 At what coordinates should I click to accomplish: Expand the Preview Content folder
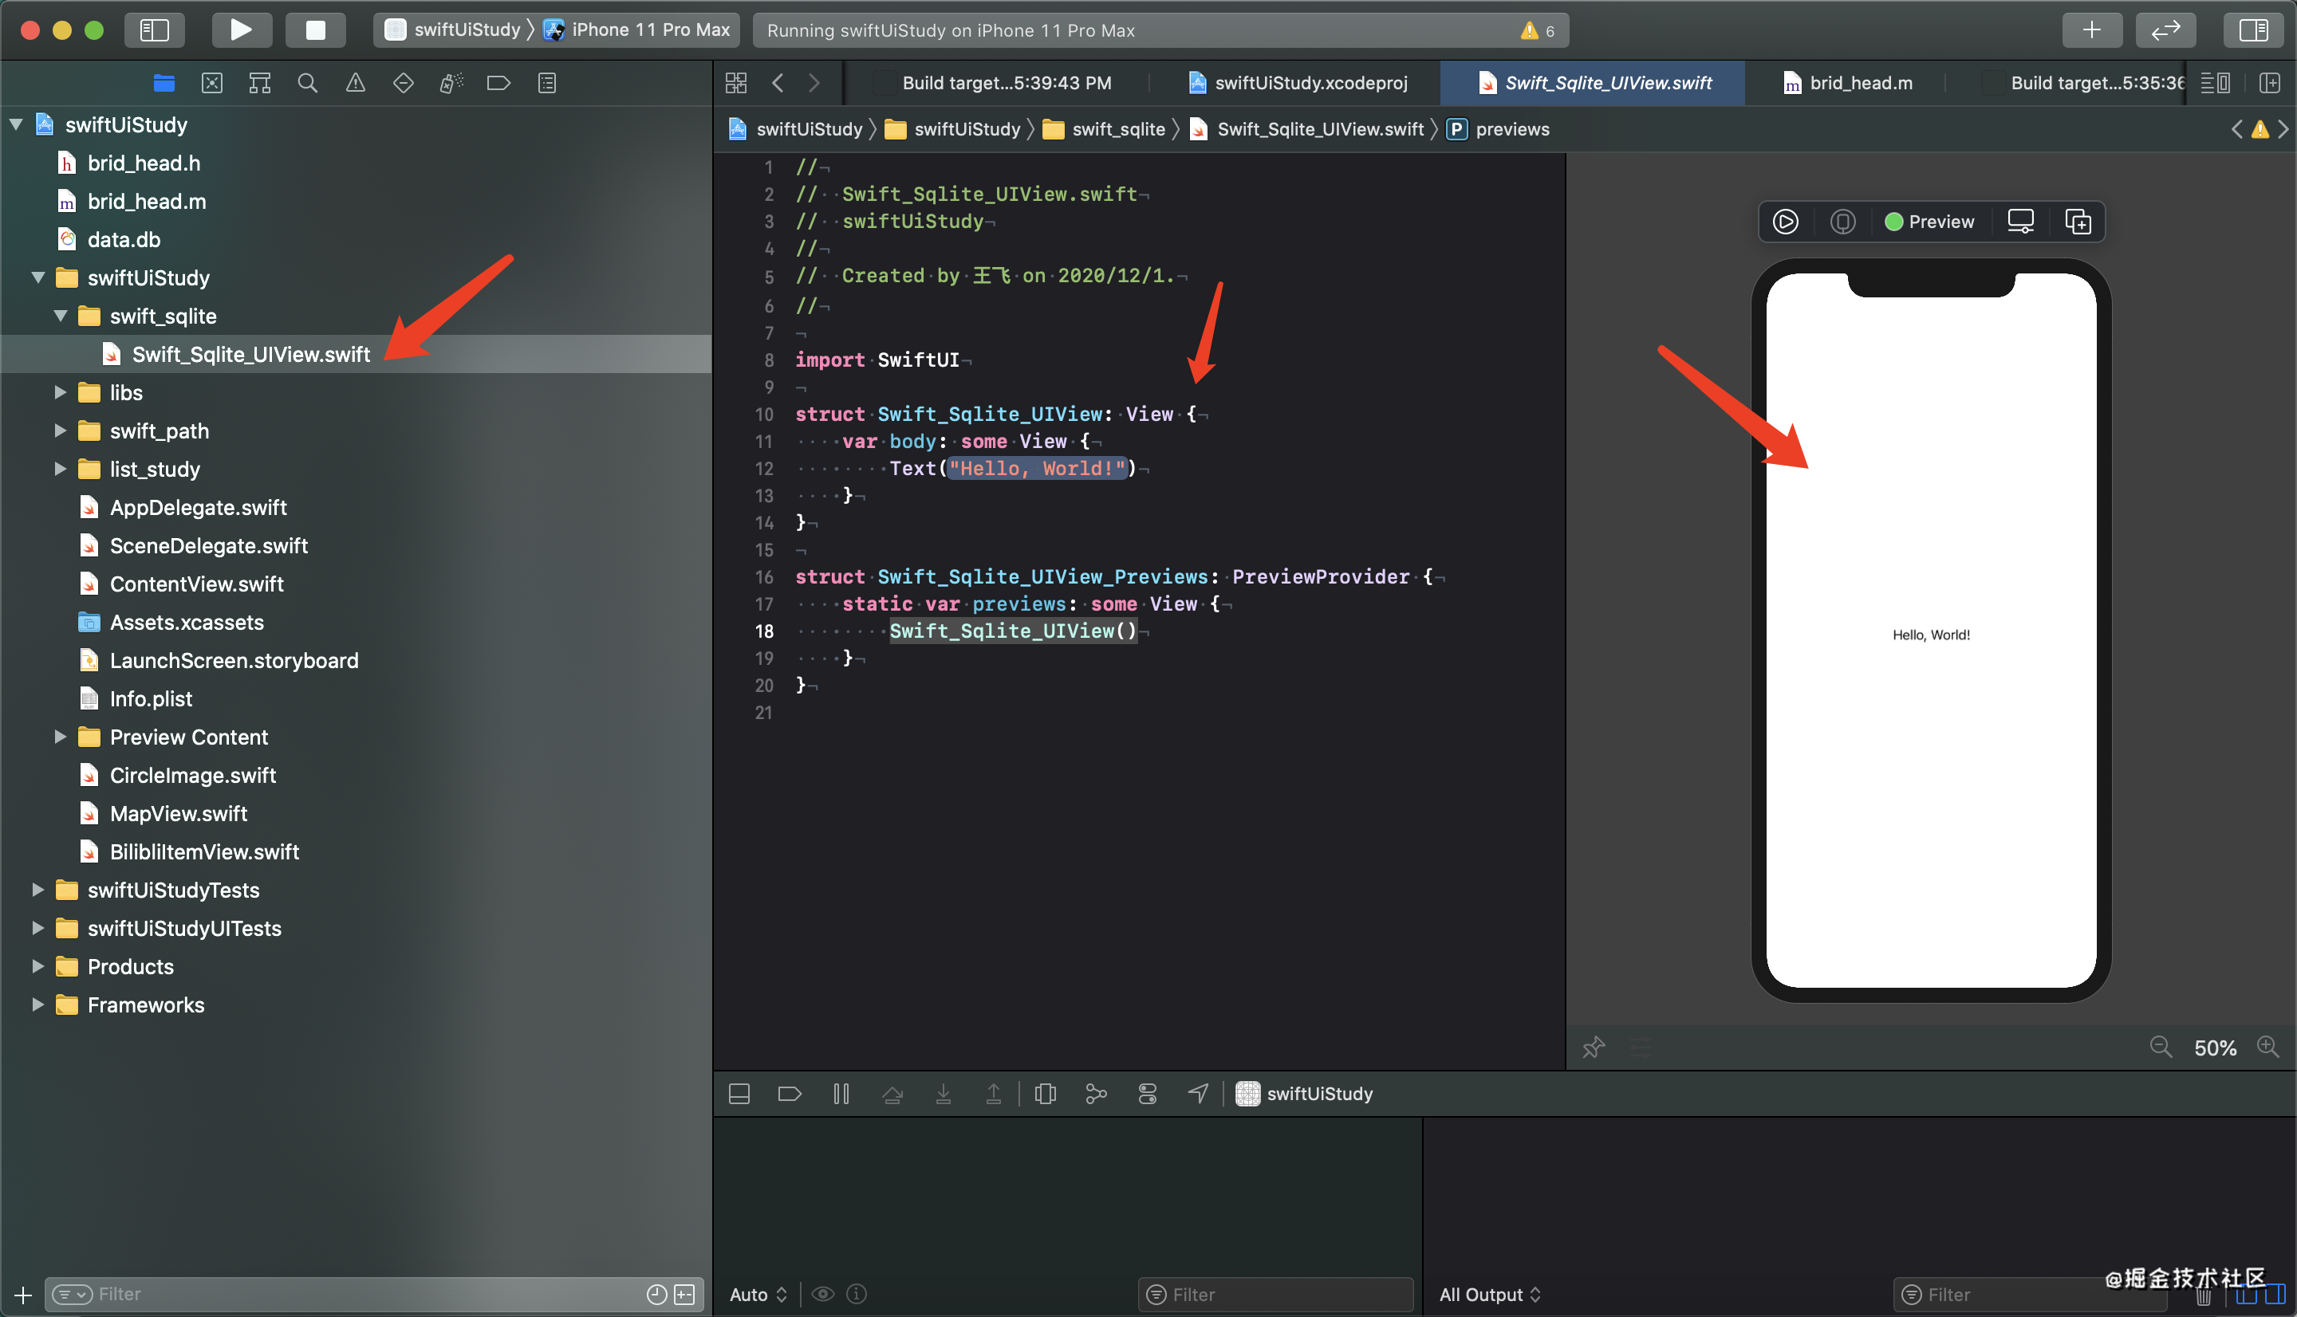tap(61, 737)
